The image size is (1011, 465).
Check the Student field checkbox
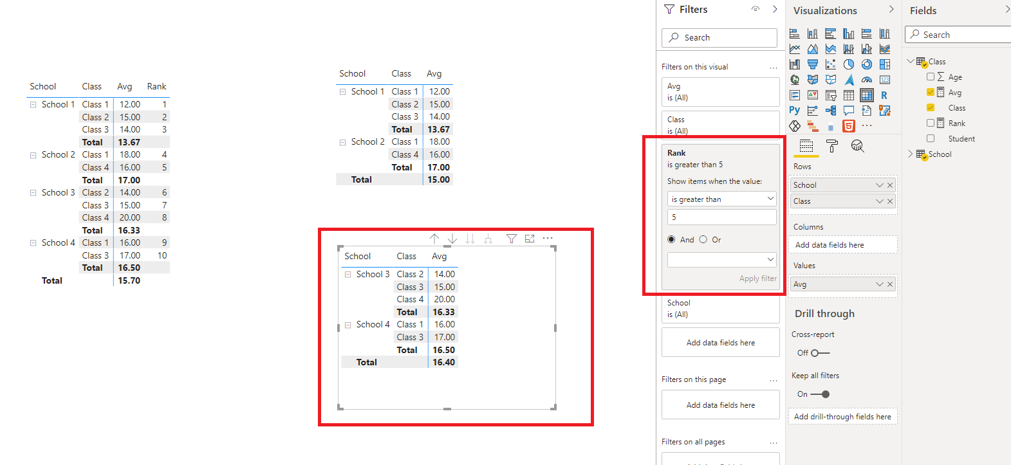coord(931,138)
